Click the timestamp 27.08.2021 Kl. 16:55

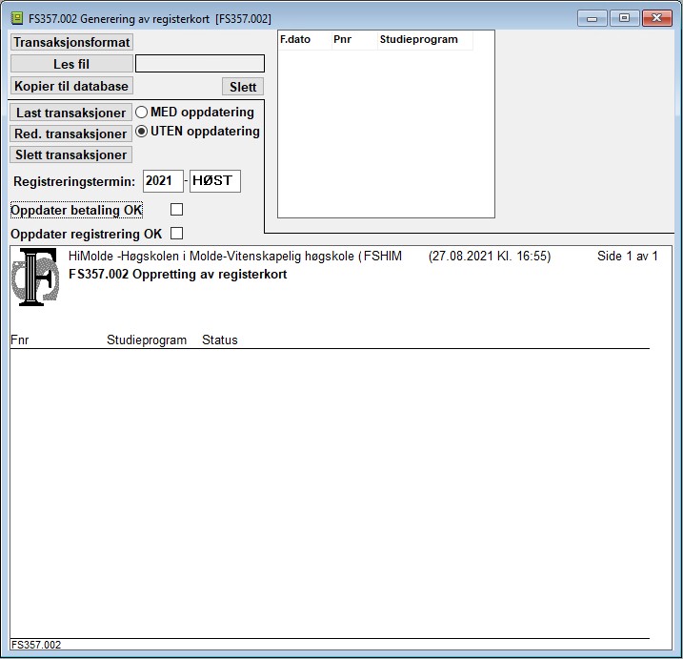(x=490, y=256)
